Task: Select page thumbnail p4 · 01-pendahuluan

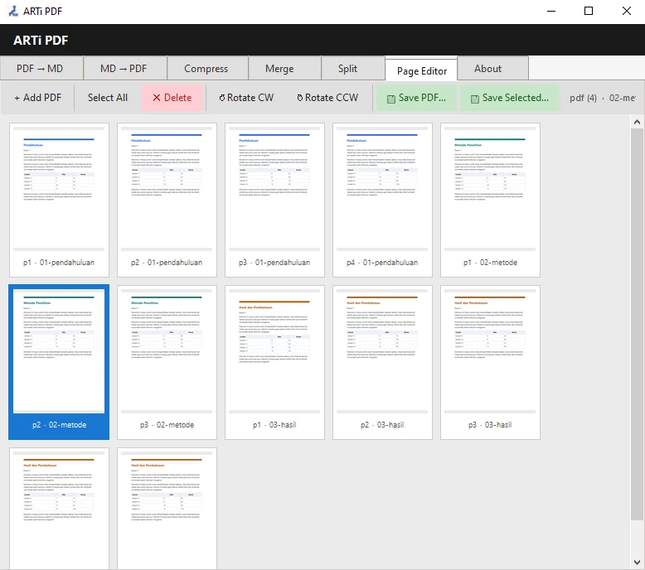Action: point(382,200)
